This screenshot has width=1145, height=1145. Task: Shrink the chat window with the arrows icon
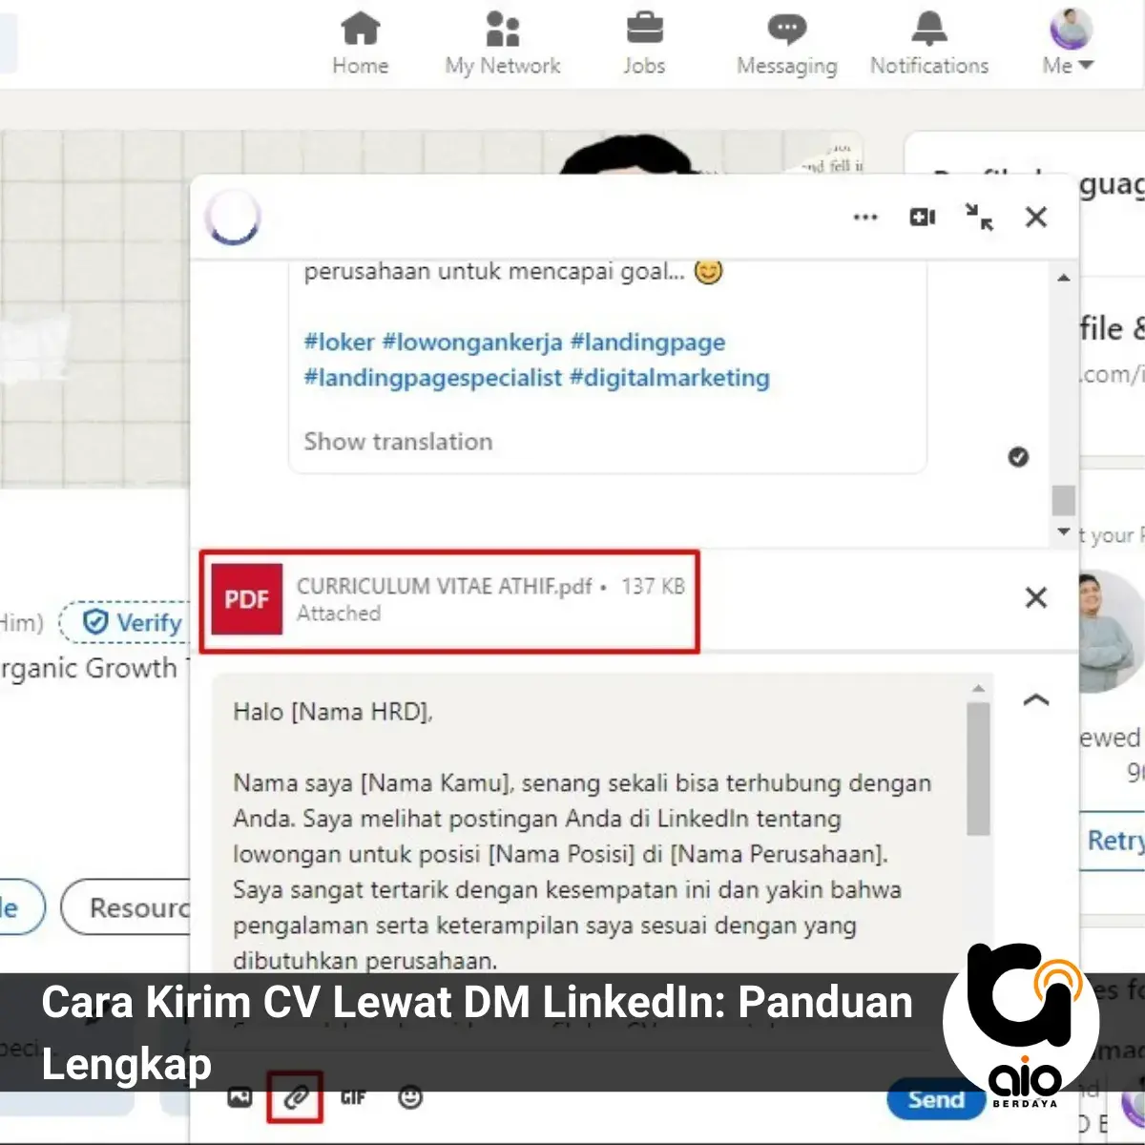tap(980, 218)
